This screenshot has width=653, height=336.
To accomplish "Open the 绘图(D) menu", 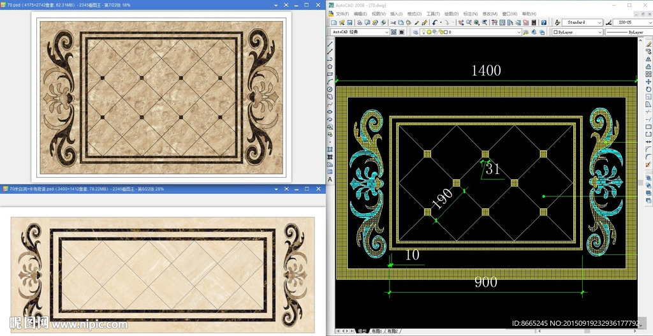I will (451, 14).
